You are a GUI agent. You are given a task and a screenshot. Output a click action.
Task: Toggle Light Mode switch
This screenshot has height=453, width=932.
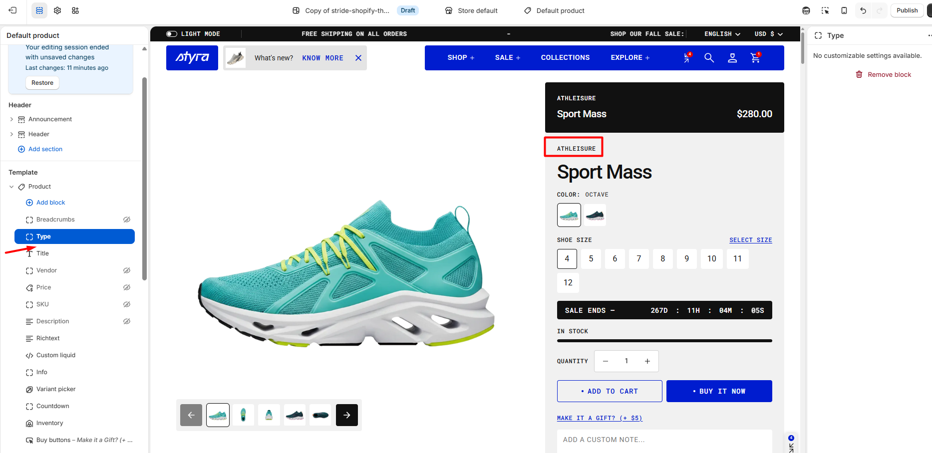pyautogui.click(x=172, y=34)
